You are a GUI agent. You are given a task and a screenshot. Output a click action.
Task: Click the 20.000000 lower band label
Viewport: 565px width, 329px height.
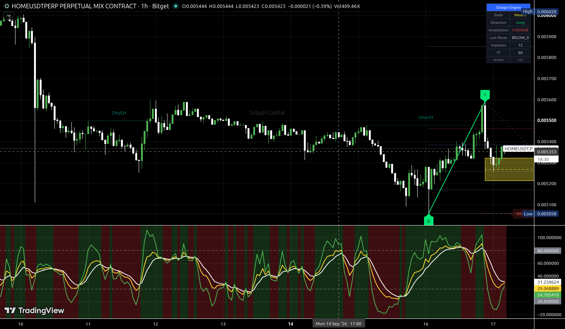(548, 301)
